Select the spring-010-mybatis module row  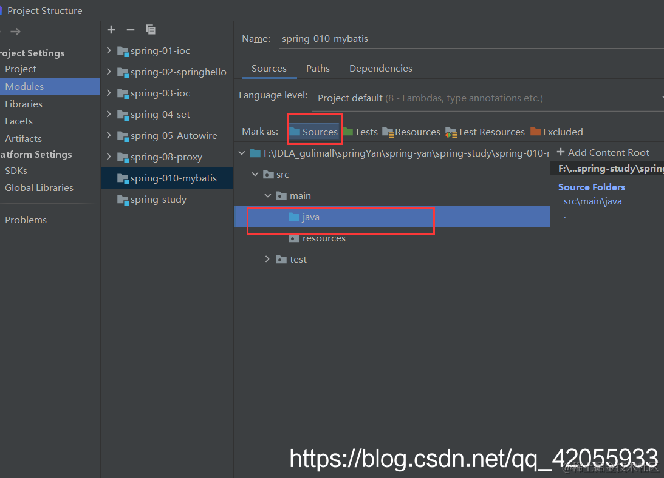tap(167, 178)
